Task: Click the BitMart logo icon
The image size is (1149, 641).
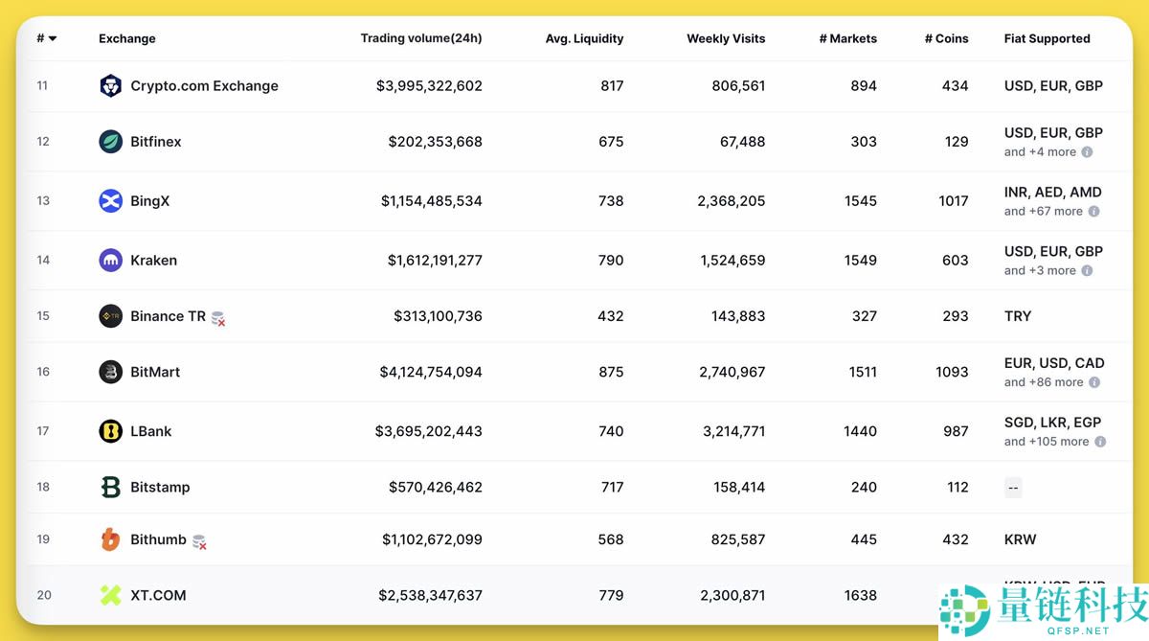Action: (110, 372)
